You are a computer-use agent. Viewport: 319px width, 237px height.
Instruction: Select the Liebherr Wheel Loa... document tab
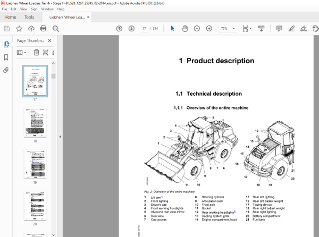tap(67, 18)
